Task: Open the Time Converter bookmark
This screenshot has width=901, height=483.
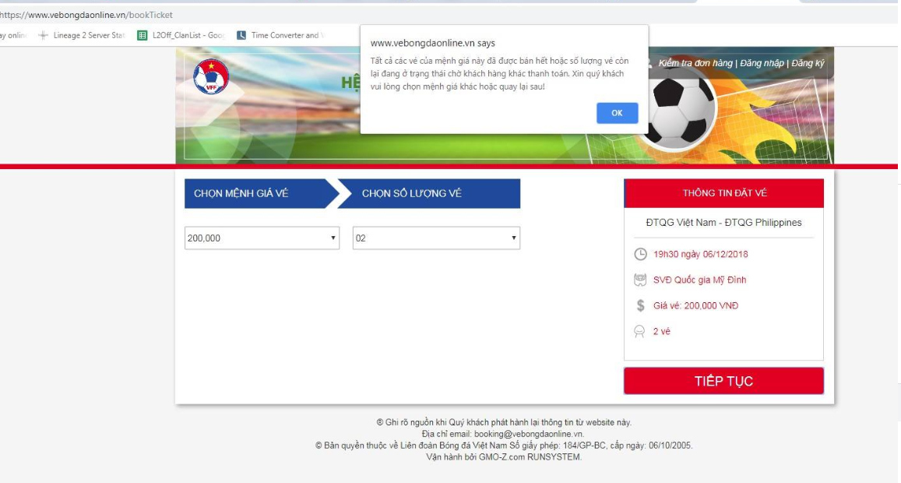Action: [x=280, y=35]
